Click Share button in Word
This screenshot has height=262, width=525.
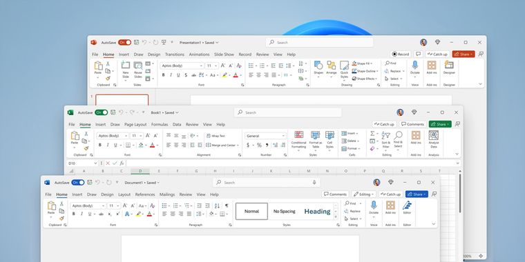(417, 194)
